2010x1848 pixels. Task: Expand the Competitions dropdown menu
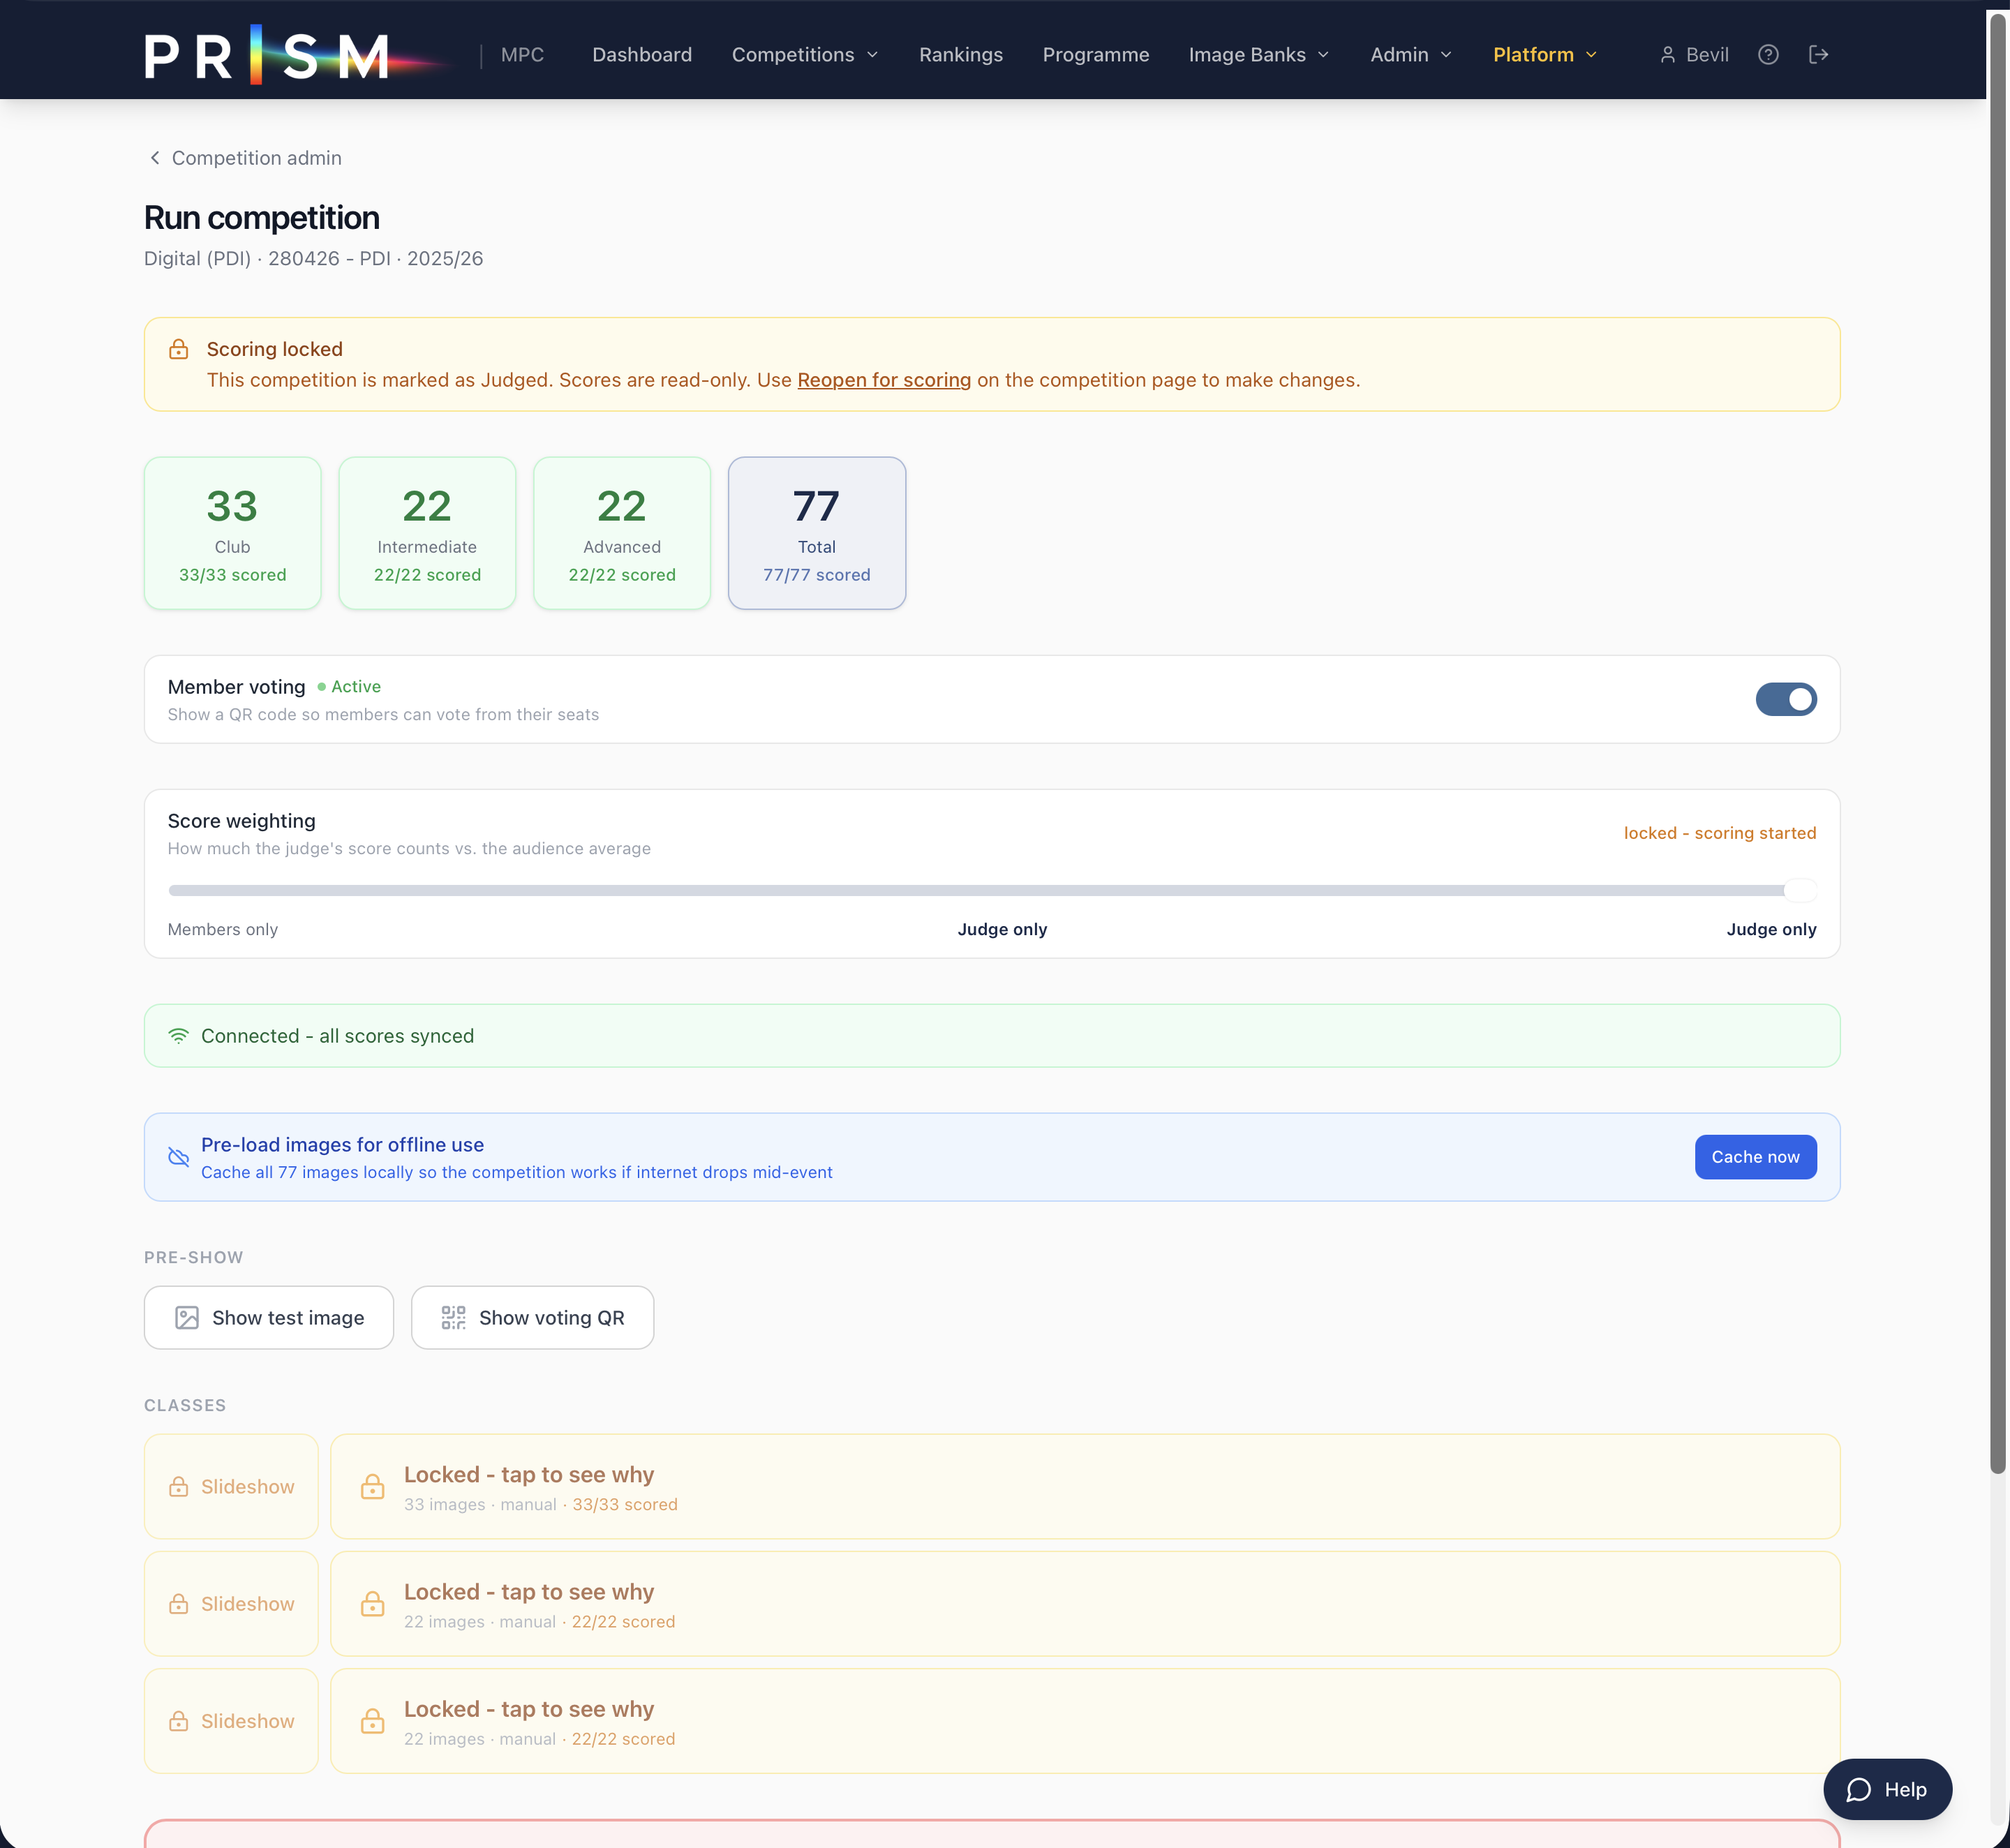pyautogui.click(x=805, y=55)
